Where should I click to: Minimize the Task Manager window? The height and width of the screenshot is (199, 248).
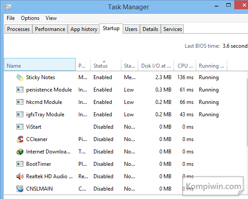coord(217,6)
